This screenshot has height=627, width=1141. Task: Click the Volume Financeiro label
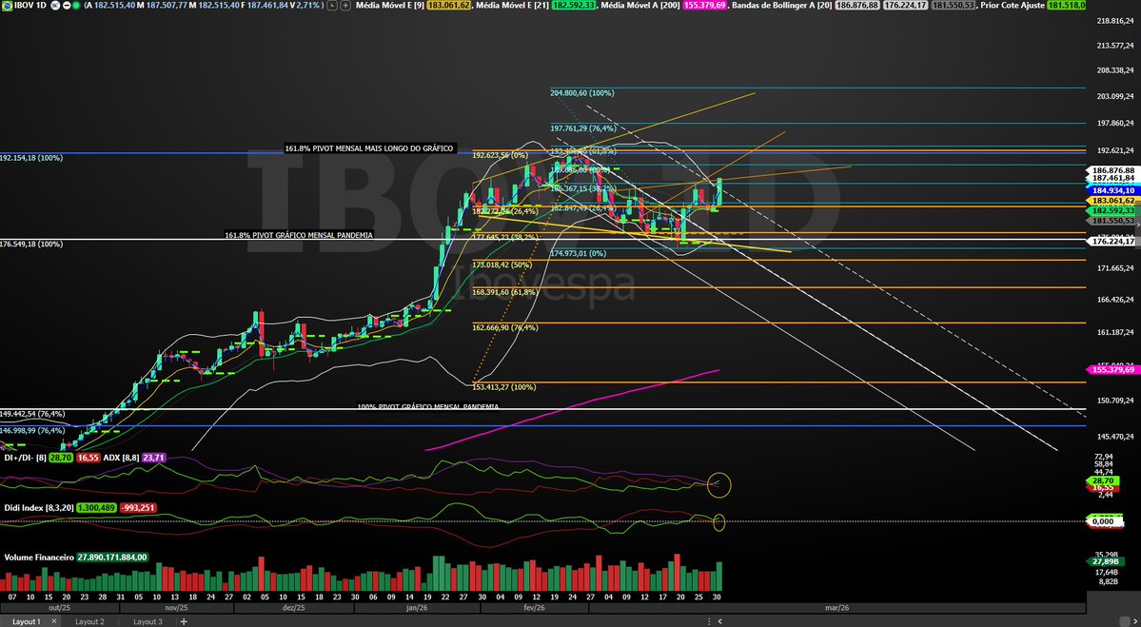point(39,558)
